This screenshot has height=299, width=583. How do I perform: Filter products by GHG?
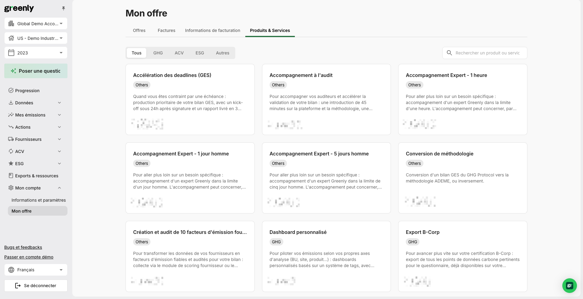pos(158,53)
